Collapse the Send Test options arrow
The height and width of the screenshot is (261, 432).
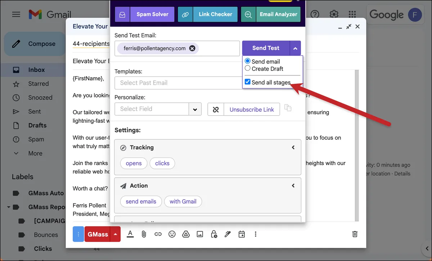click(x=295, y=48)
